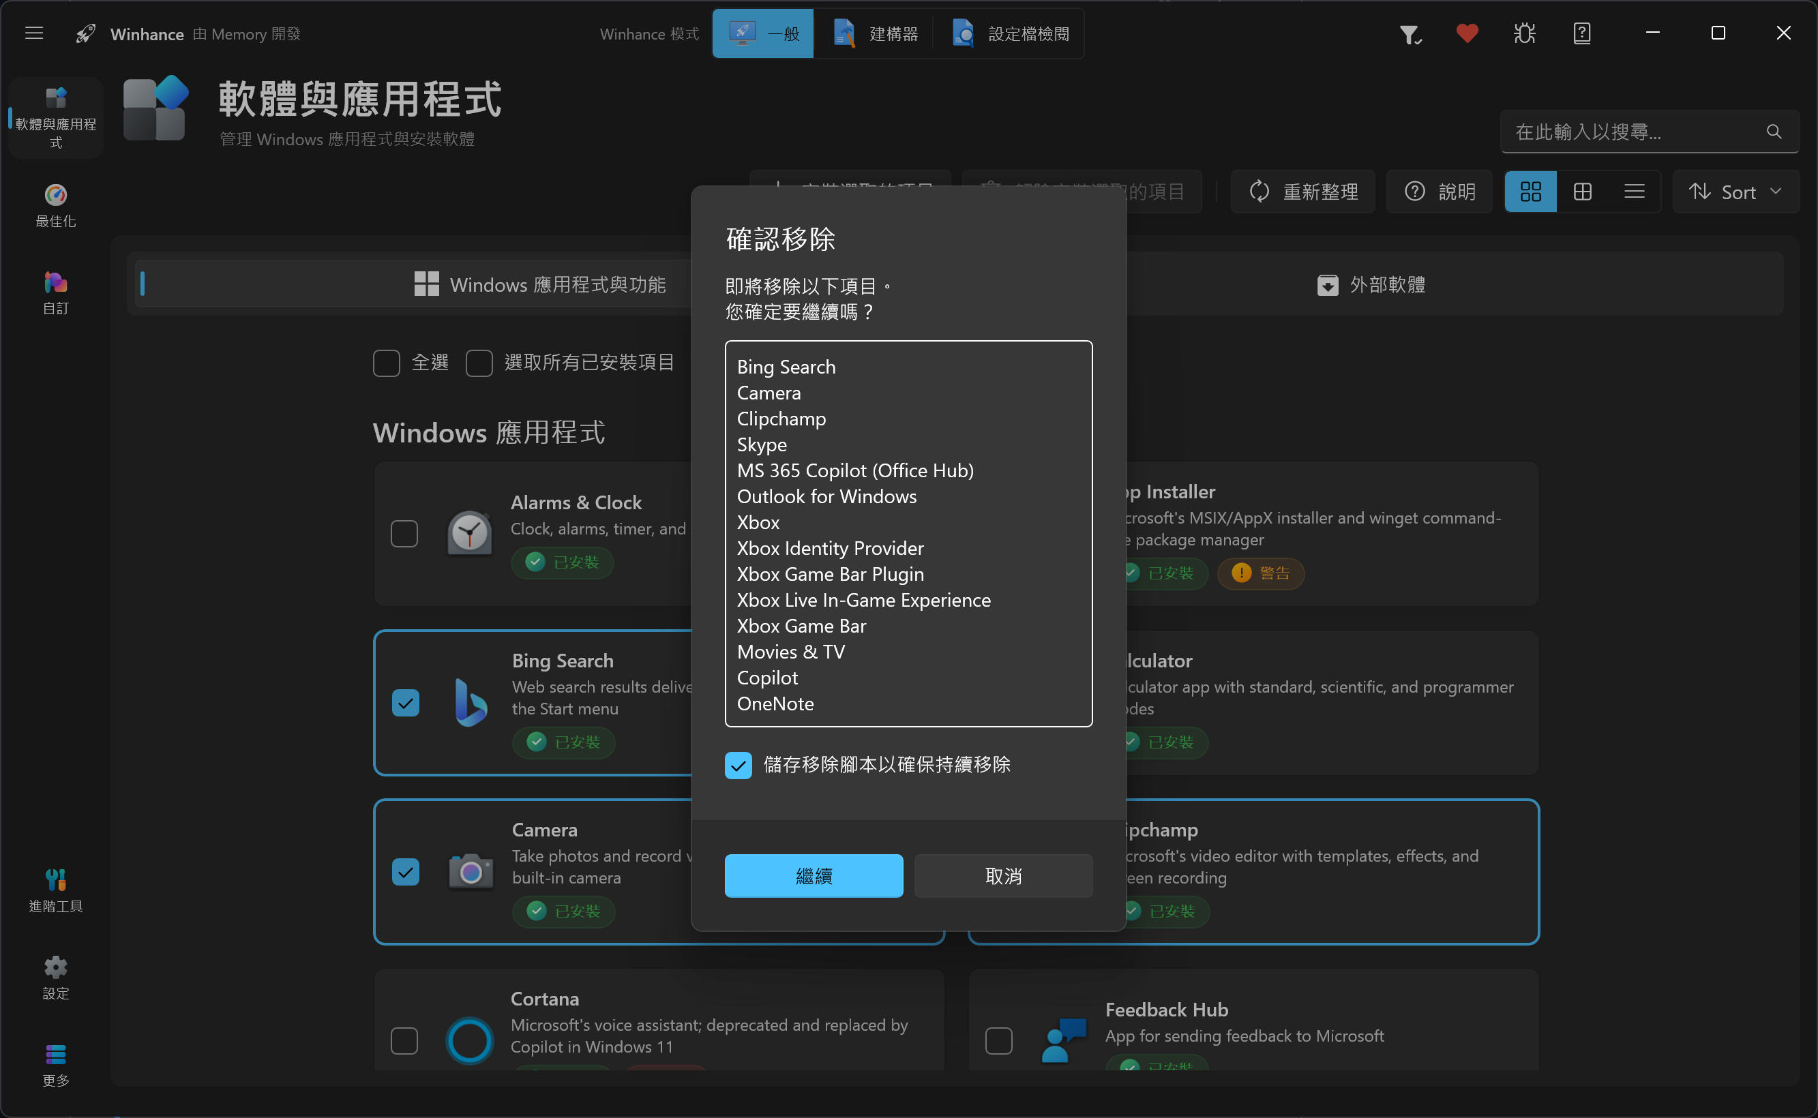The width and height of the screenshot is (1818, 1118).
Task: Select 'MS 365 Copilot (Office Hub)' list entry
Action: point(855,470)
